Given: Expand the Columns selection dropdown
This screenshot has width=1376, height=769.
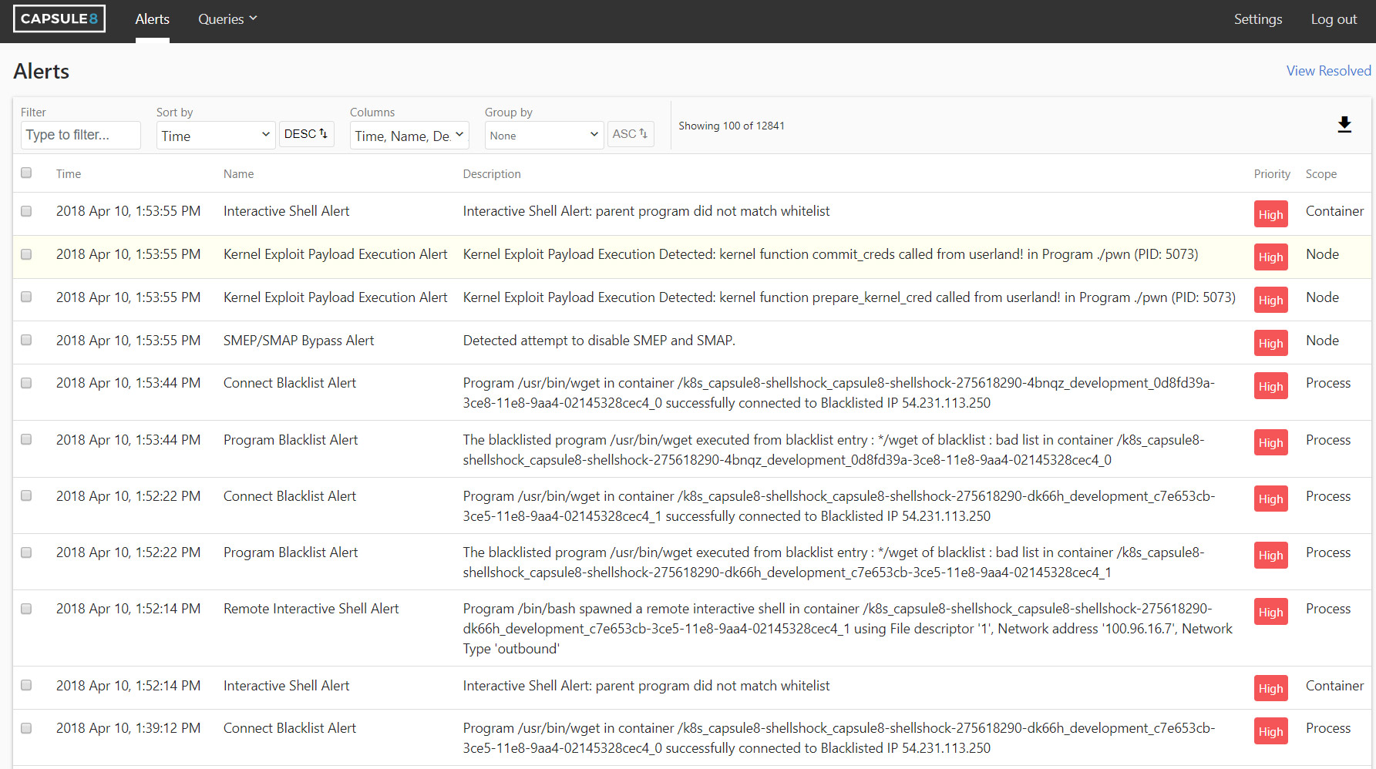Looking at the screenshot, I should click(409, 136).
